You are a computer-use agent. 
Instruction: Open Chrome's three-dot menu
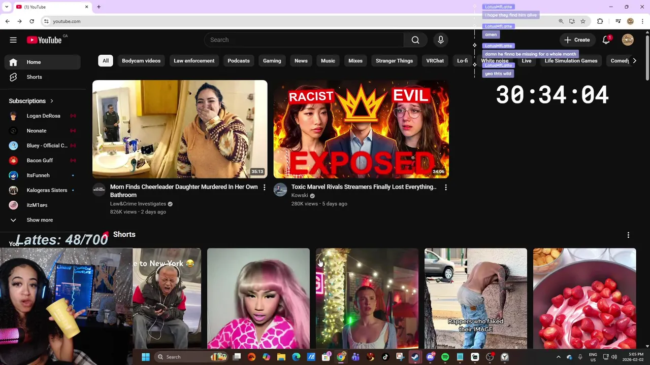point(643,21)
